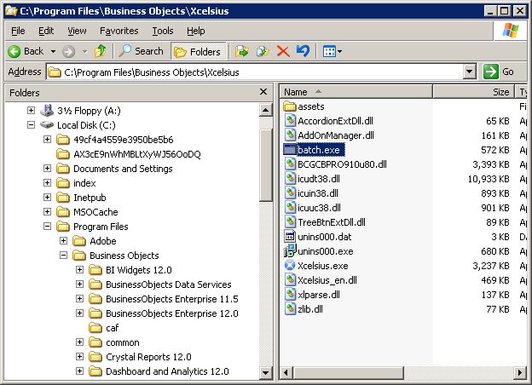Click the folder tree scroll-down arrow
The height and width of the screenshot is (385, 532).
[x=266, y=373]
